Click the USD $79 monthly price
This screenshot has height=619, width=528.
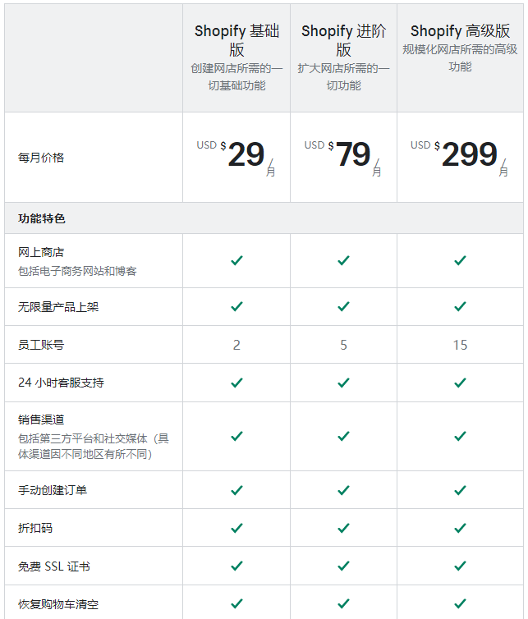coord(342,157)
